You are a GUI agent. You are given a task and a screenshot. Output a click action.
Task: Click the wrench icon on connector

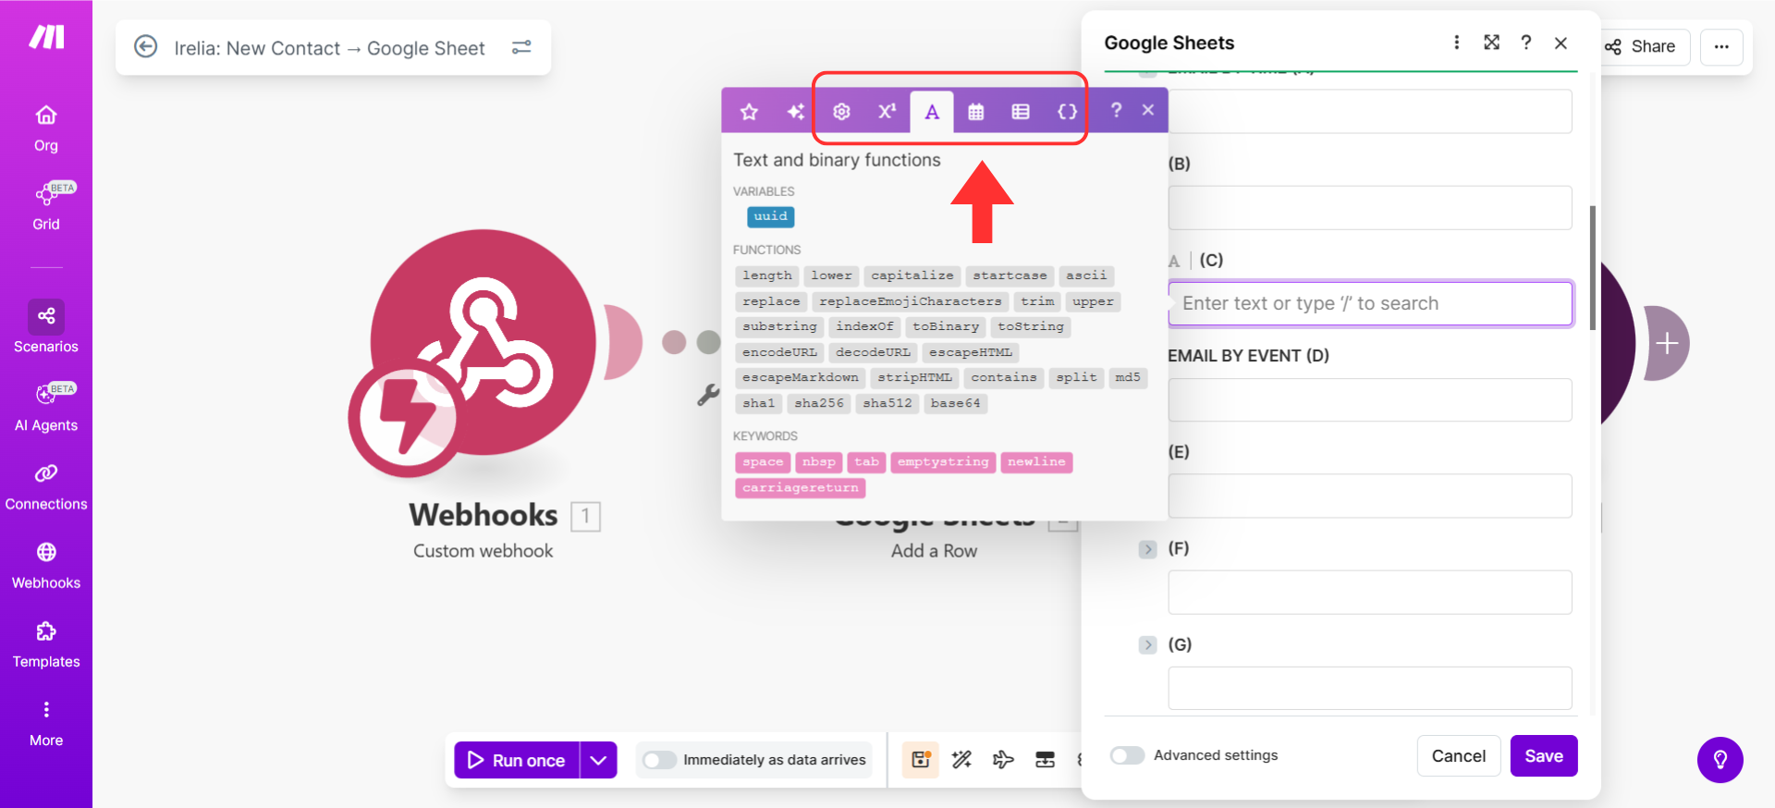tap(708, 396)
